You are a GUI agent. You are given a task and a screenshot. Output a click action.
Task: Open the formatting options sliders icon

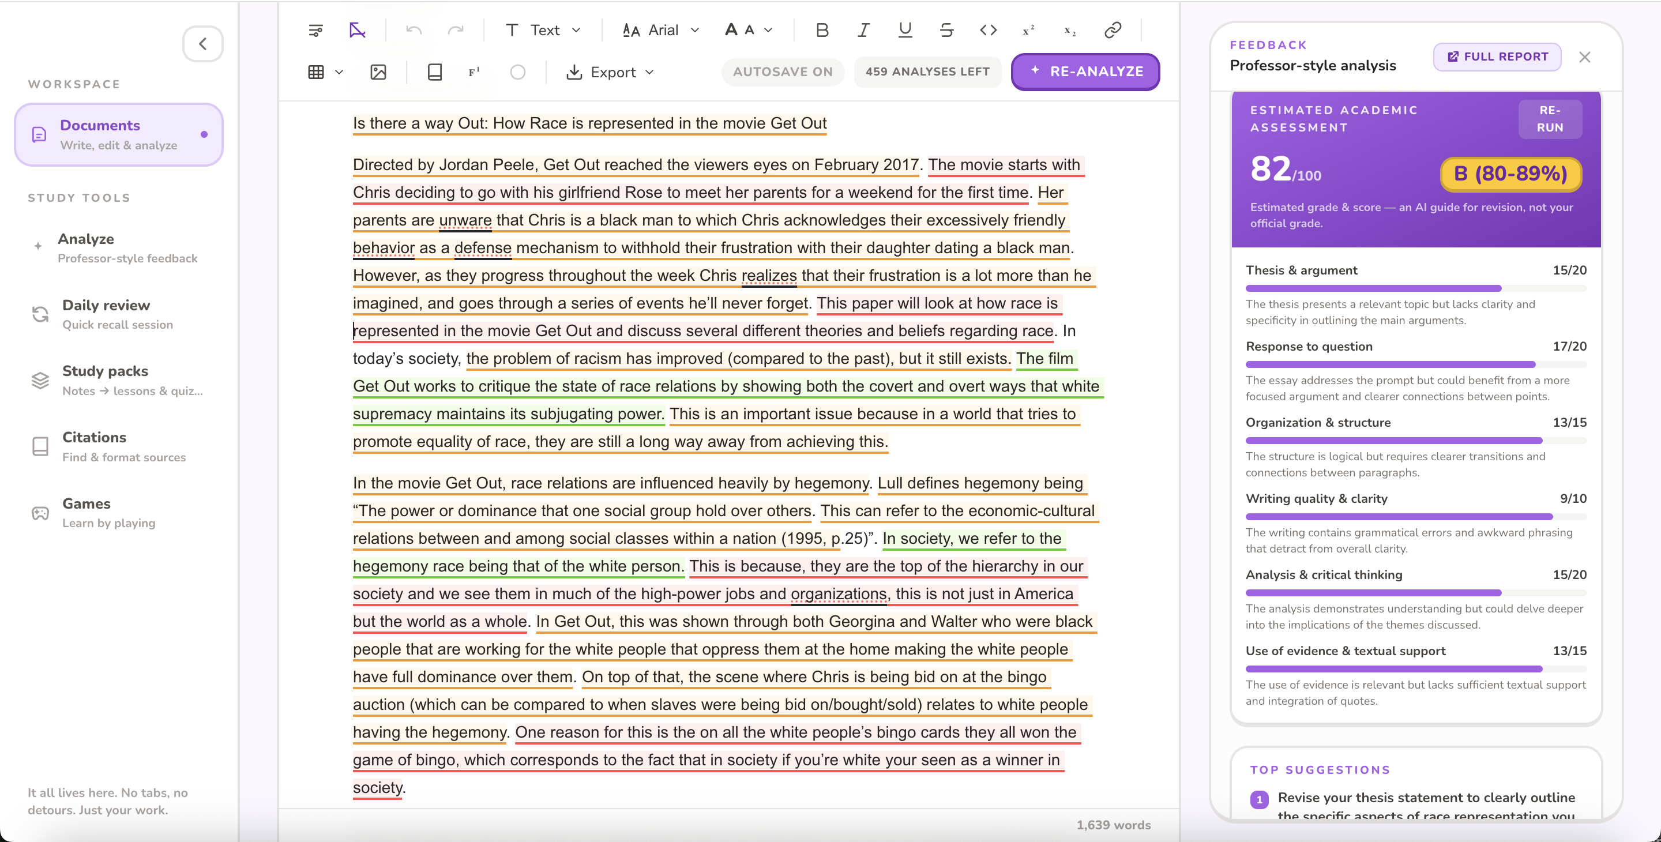[315, 31]
